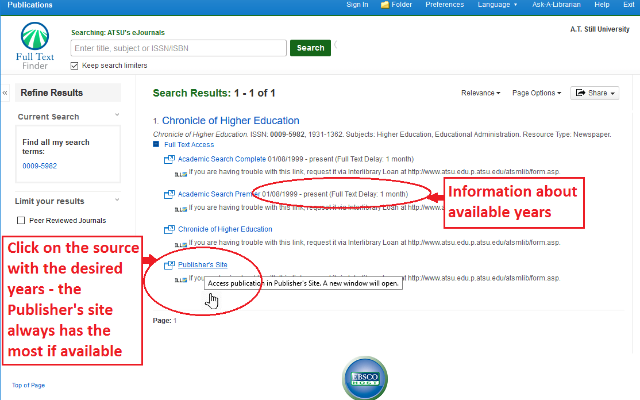Open Preferences from top bar
Viewport: 640px width, 400px height.
tap(445, 5)
